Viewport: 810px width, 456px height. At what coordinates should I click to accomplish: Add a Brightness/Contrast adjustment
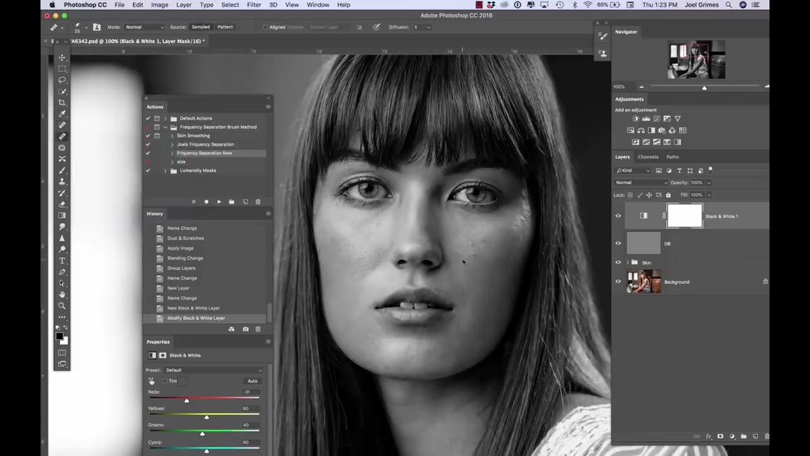click(x=635, y=119)
